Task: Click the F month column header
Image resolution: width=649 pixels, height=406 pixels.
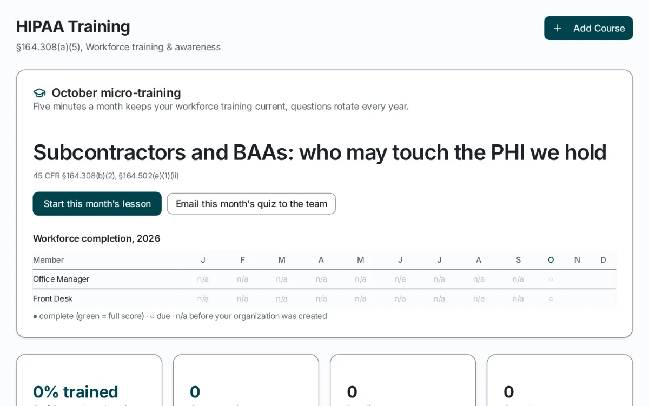Action: (x=242, y=260)
